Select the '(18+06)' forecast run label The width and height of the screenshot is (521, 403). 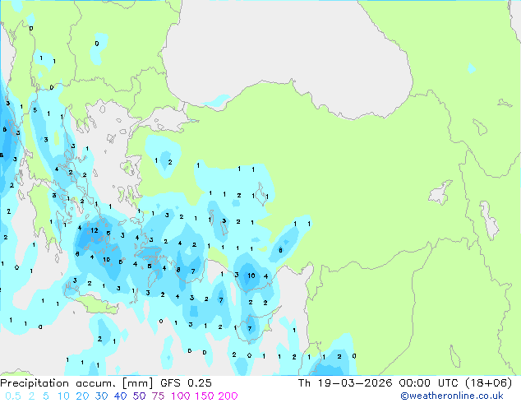tap(488, 383)
